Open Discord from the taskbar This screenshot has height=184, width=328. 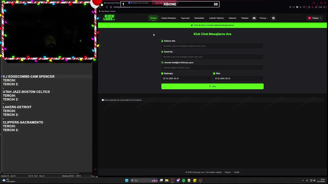[178, 180]
